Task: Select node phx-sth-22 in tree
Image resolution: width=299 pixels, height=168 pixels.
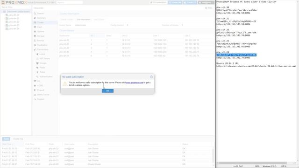Action: coord(14,22)
